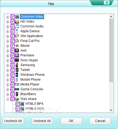118x129 pixels.
Task: Click the scrollbar up arrow
Action: point(111,17)
